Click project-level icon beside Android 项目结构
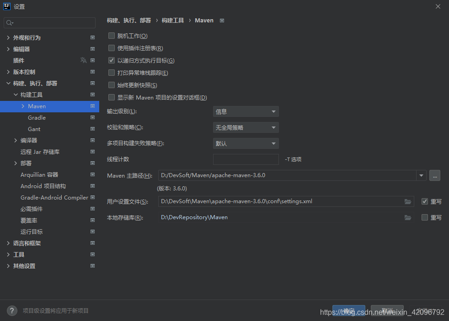 (92, 186)
